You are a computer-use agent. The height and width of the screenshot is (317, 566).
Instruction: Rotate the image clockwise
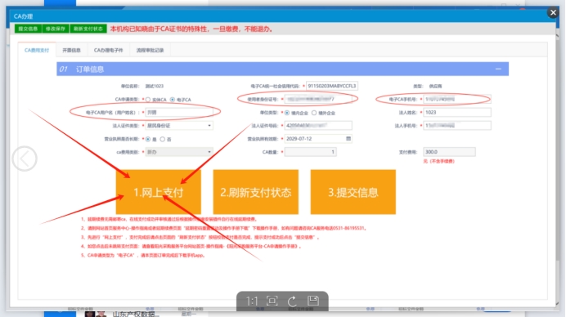click(292, 301)
